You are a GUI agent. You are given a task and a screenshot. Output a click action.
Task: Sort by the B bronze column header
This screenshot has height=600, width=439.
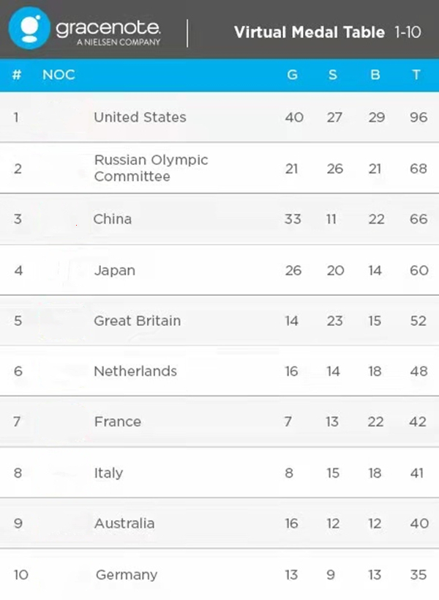click(x=375, y=75)
